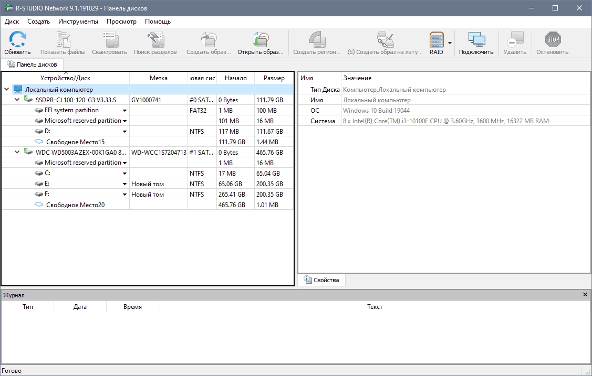Screen dimensions: 592x376
Task: Select the C: partition disk icon
Action: pyautogui.click(x=39, y=173)
